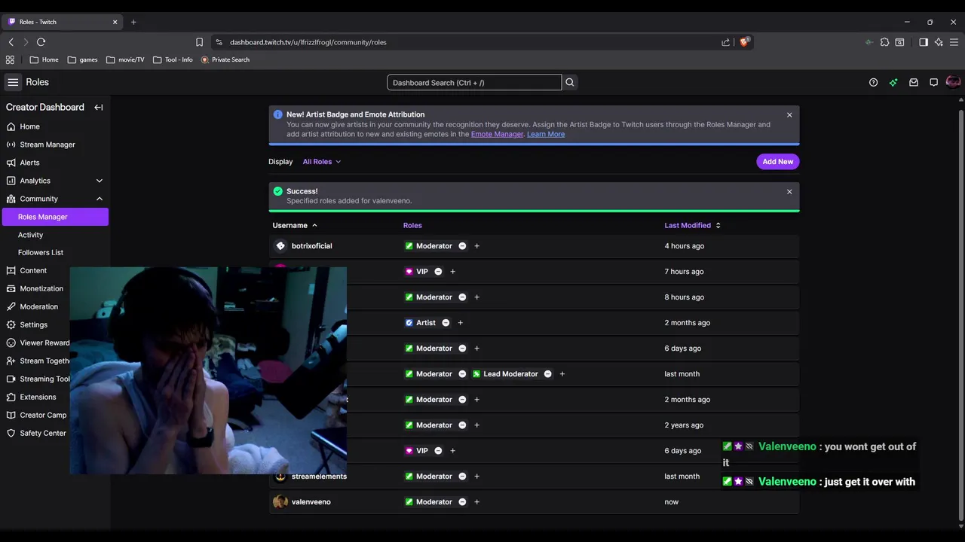This screenshot has height=542, width=965.
Task: Open the browser extensions puzzle icon
Action: [884, 42]
